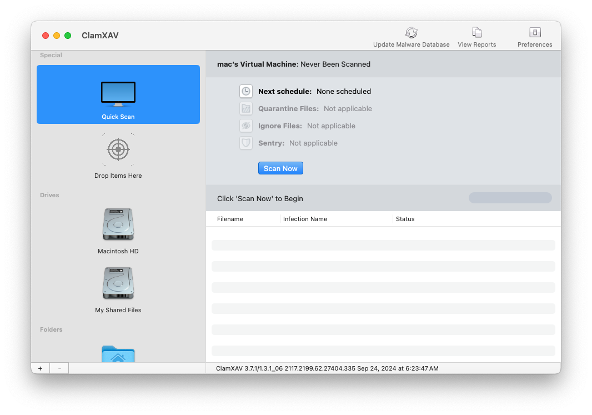Click the plus button to add source

point(40,368)
